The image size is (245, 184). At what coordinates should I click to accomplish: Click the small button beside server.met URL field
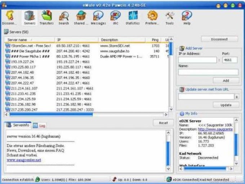(237, 97)
